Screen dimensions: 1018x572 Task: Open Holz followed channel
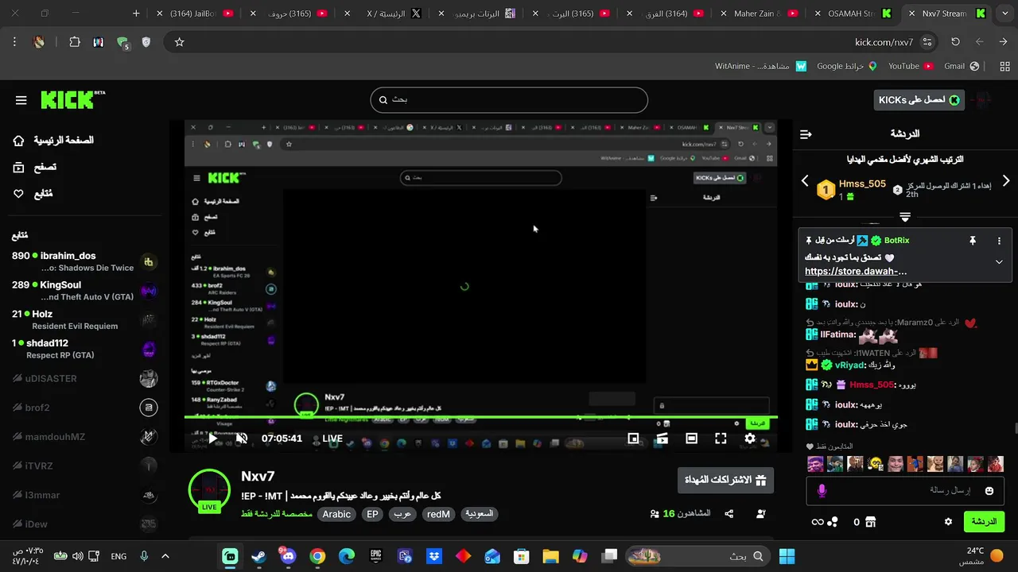point(84,319)
